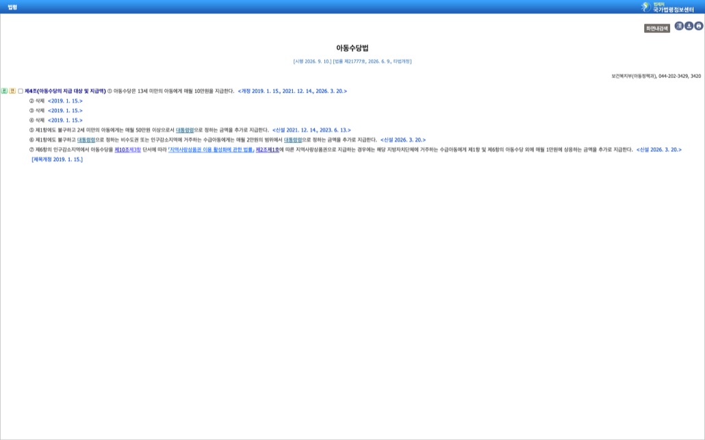Follow the 제10조제3항 link
This screenshot has height=440, width=705.
point(128,150)
